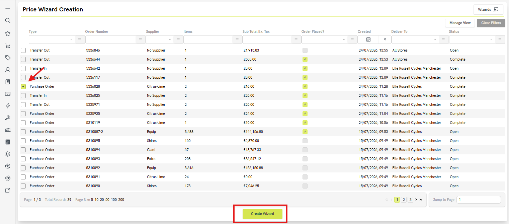The width and height of the screenshot is (509, 224).
Task: Click equals operator beside Order Number filter
Action: [x=141, y=40]
